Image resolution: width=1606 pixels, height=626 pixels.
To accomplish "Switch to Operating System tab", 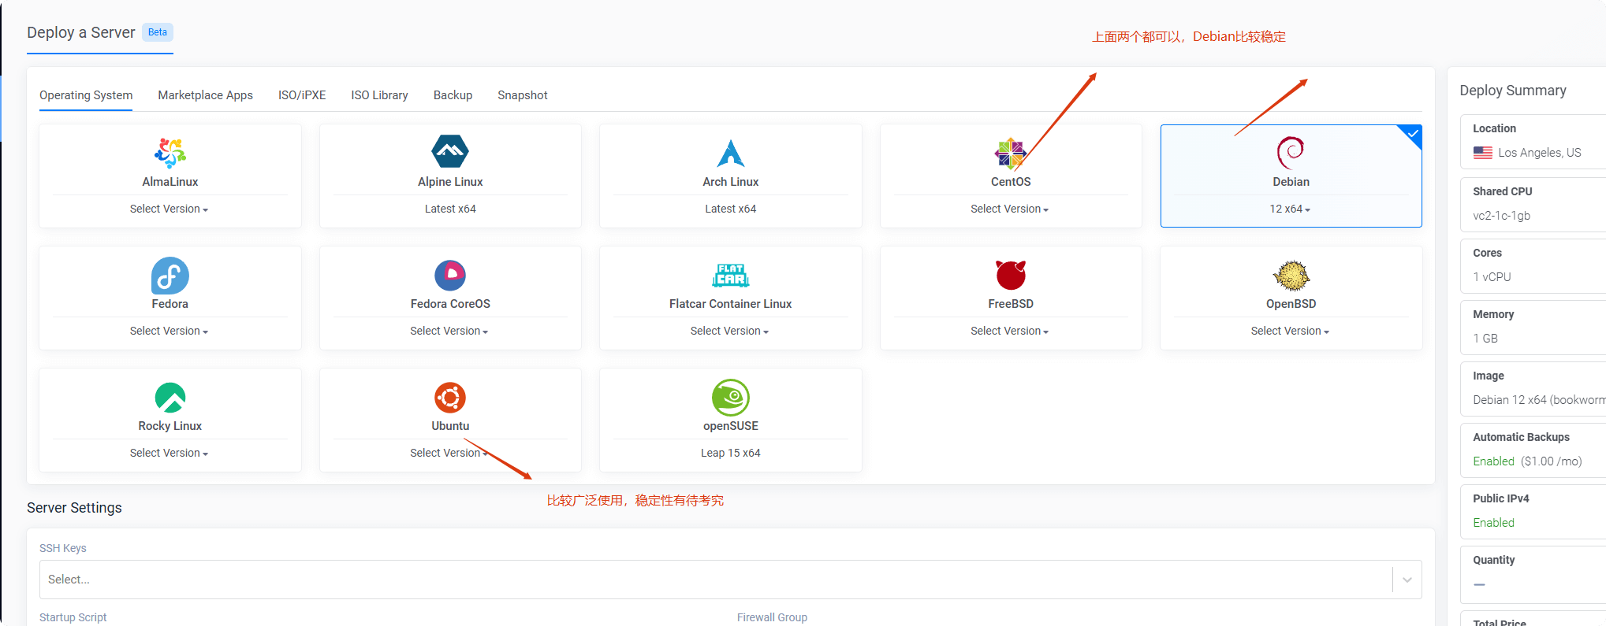I will pyautogui.click(x=86, y=95).
